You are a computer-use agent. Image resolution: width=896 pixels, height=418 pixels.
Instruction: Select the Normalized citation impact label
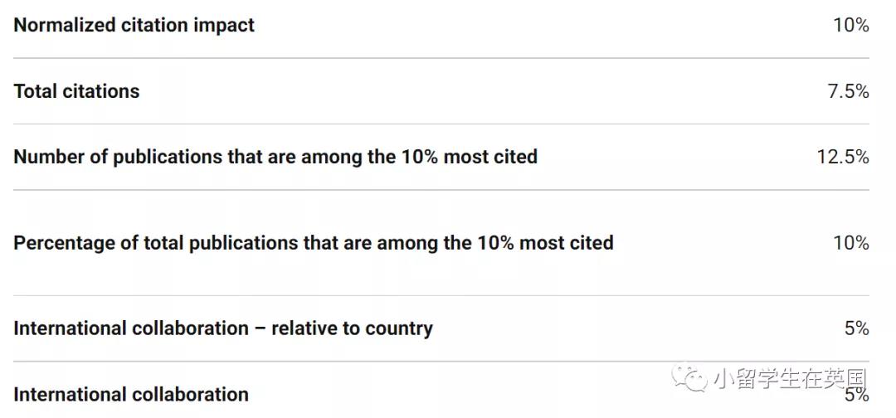[134, 25]
